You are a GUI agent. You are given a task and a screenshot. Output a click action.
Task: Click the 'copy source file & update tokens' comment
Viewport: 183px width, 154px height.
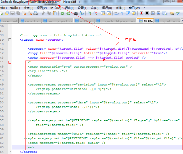(61, 35)
